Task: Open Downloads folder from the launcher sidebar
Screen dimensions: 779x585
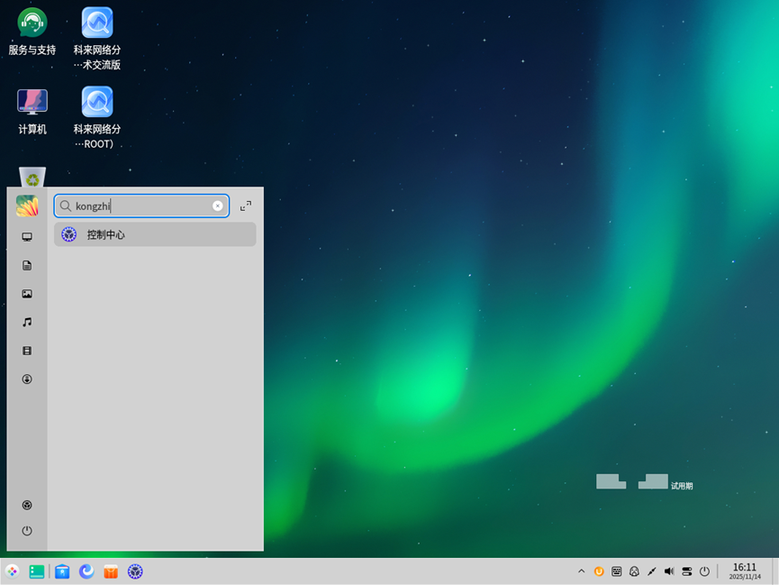Action: coord(27,379)
